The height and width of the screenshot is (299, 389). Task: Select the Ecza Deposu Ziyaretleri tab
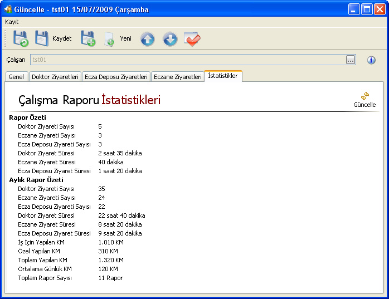point(116,77)
